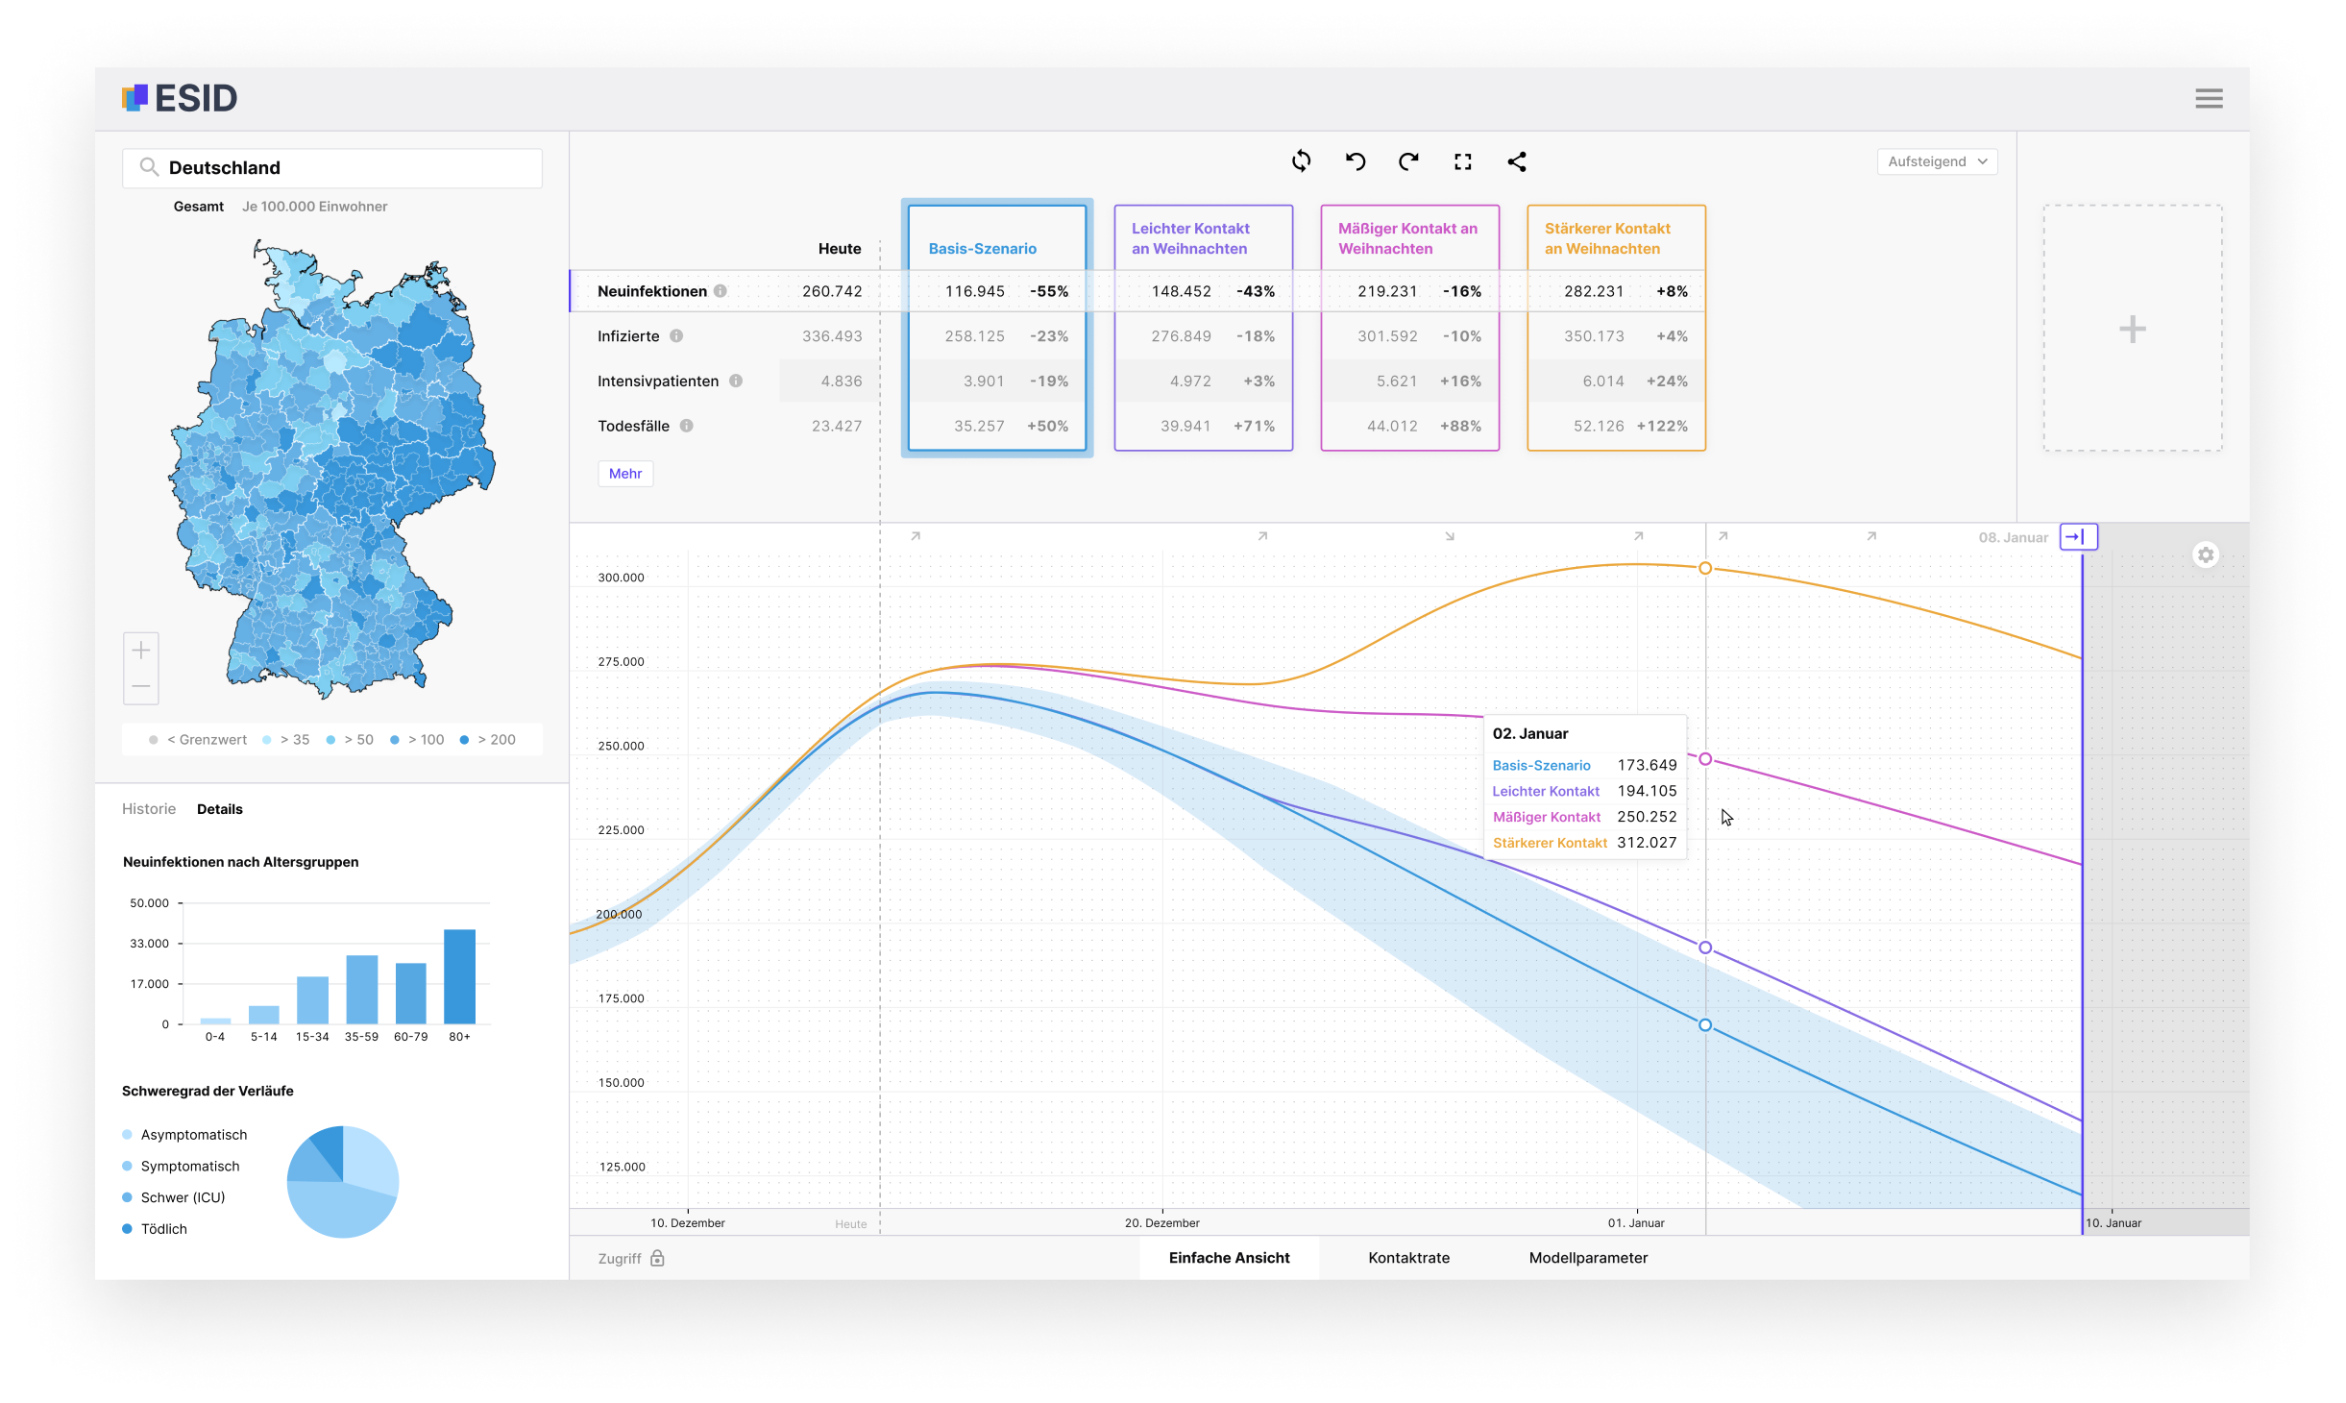Image resolution: width=2346 pixels, height=1403 pixels.
Task: Click the Neuinfektionen info icon
Action: coord(721,291)
